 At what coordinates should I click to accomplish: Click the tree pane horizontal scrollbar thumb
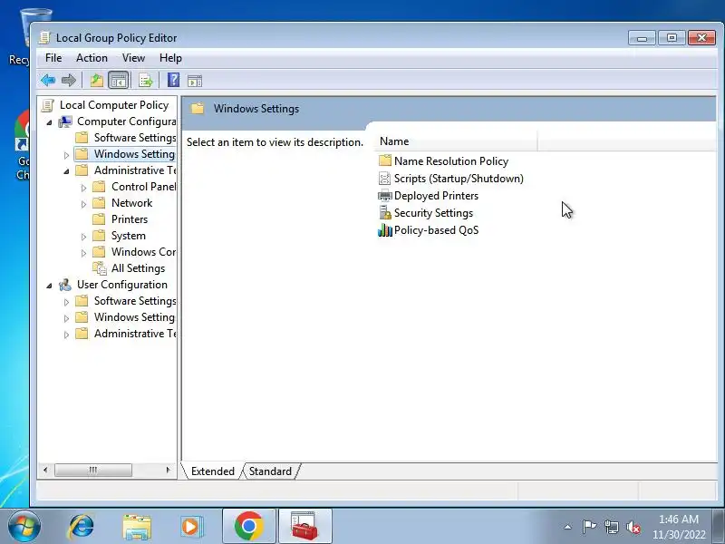point(93,470)
